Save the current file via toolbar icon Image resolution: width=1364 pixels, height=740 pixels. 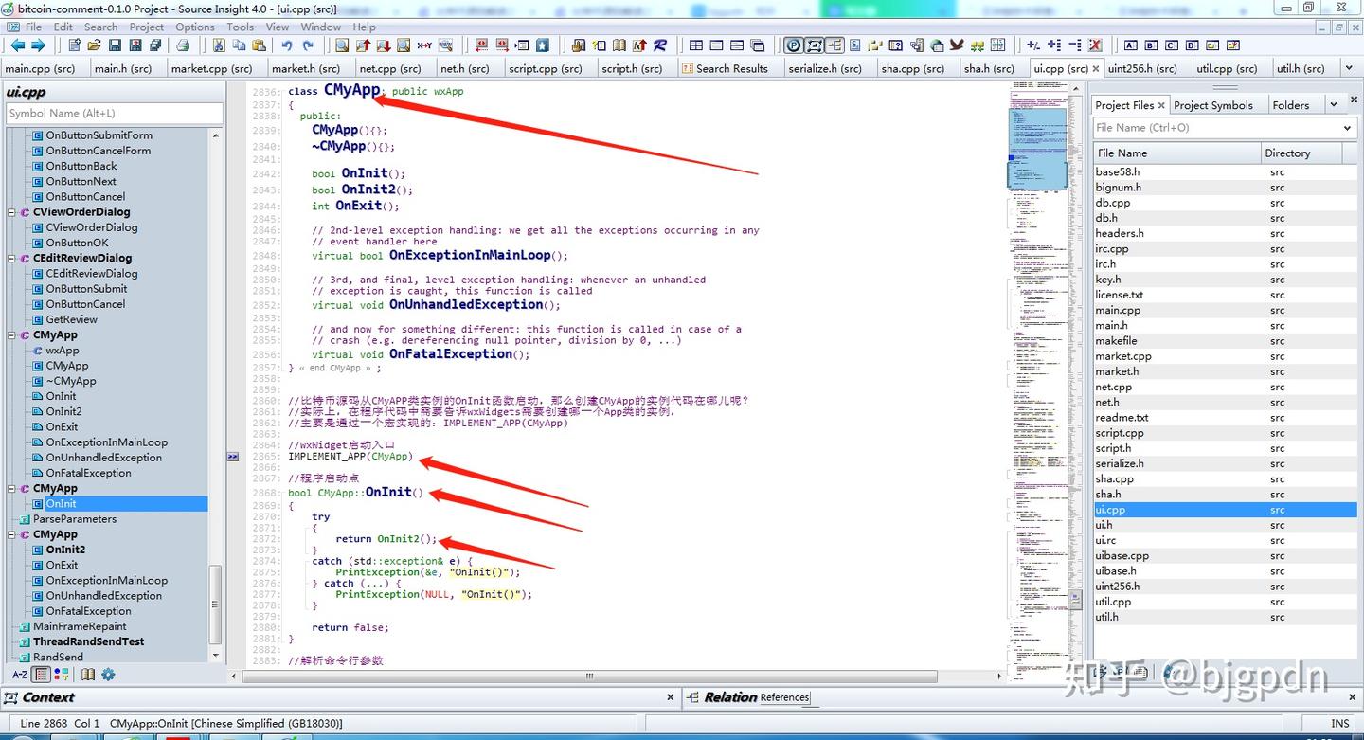pos(115,45)
